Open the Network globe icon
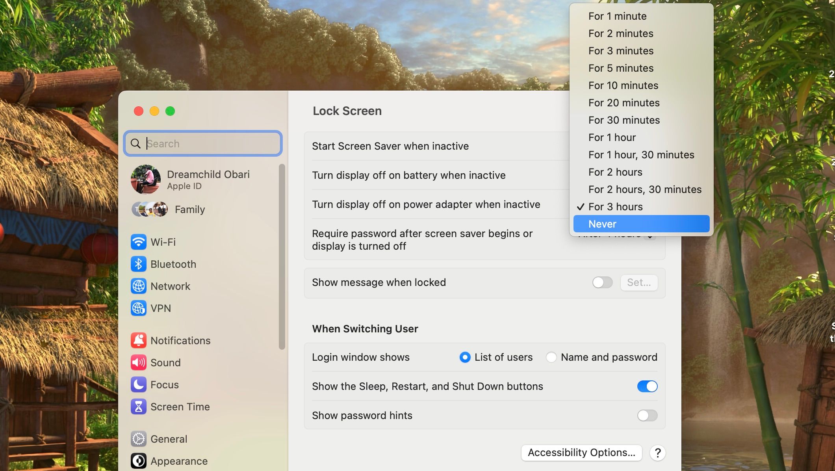The height and width of the screenshot is (471, 835). point(138,286)
